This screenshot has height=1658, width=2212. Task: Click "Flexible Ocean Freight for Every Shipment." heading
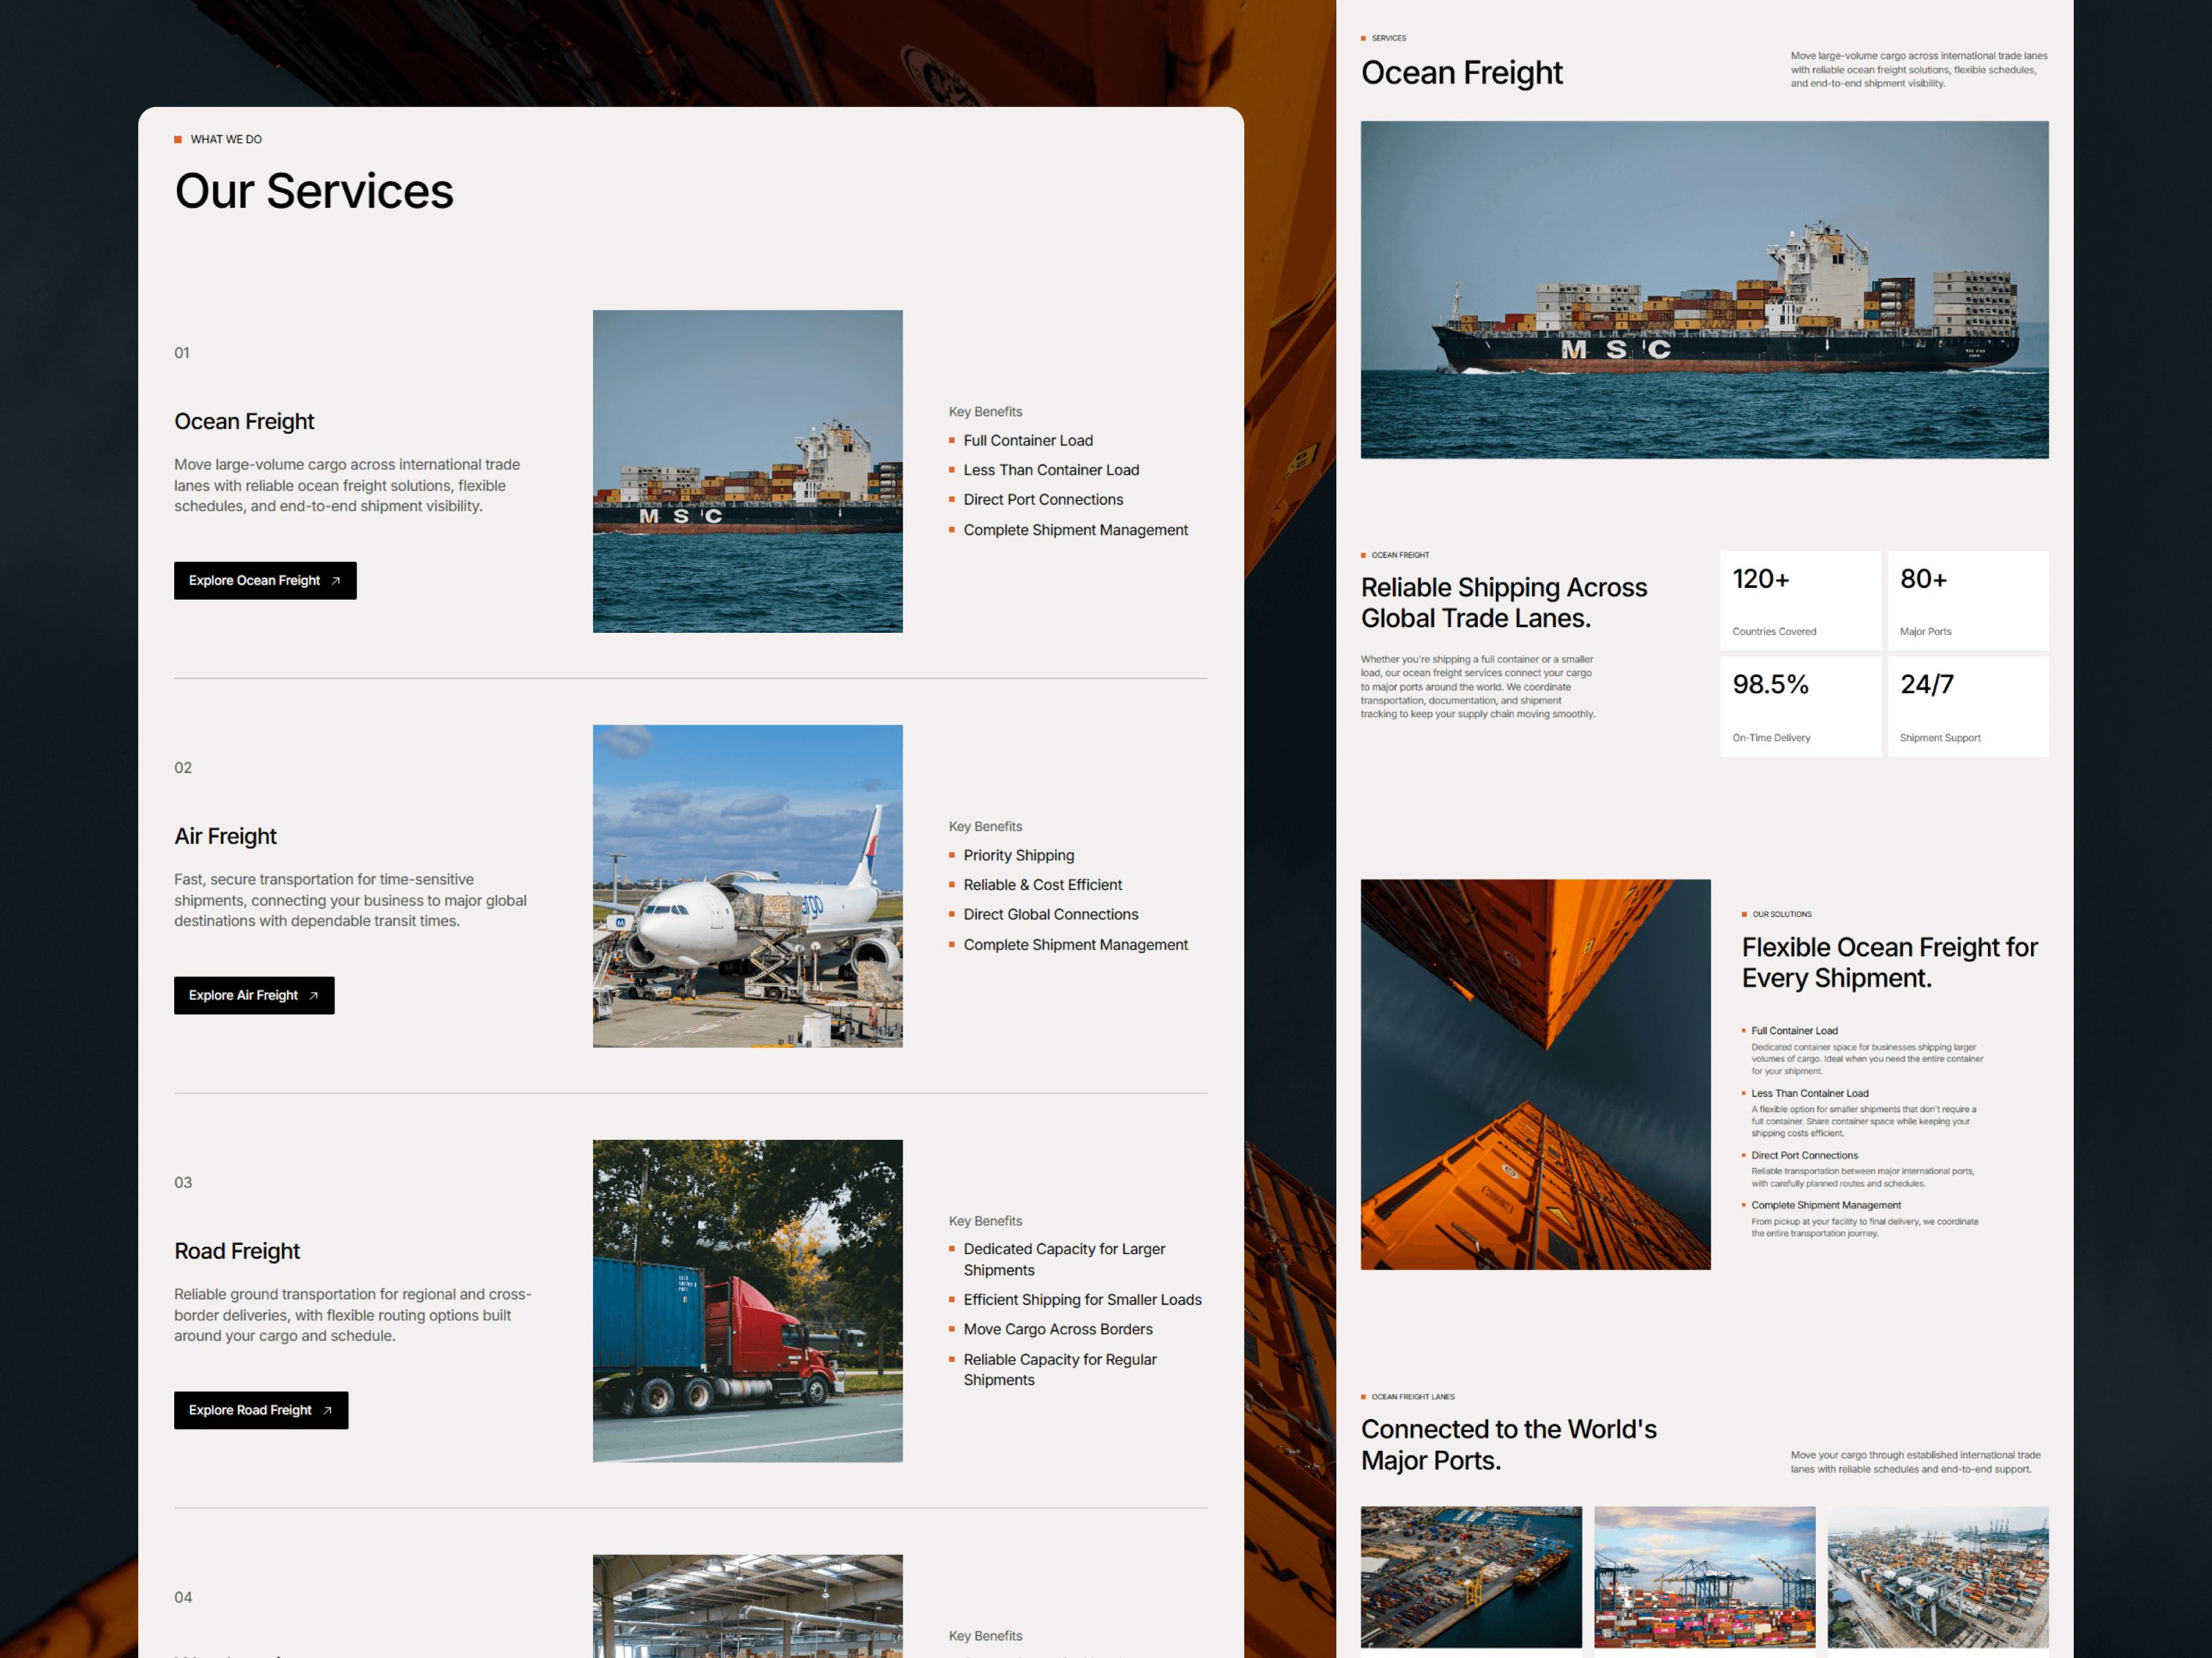[1890, 962]
